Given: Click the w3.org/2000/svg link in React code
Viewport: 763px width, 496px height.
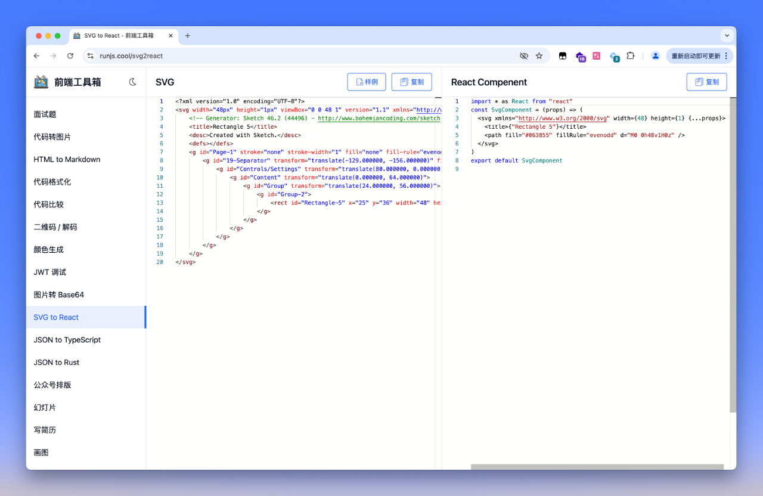Looking at the screenshot, I should [x=564, y=118].
